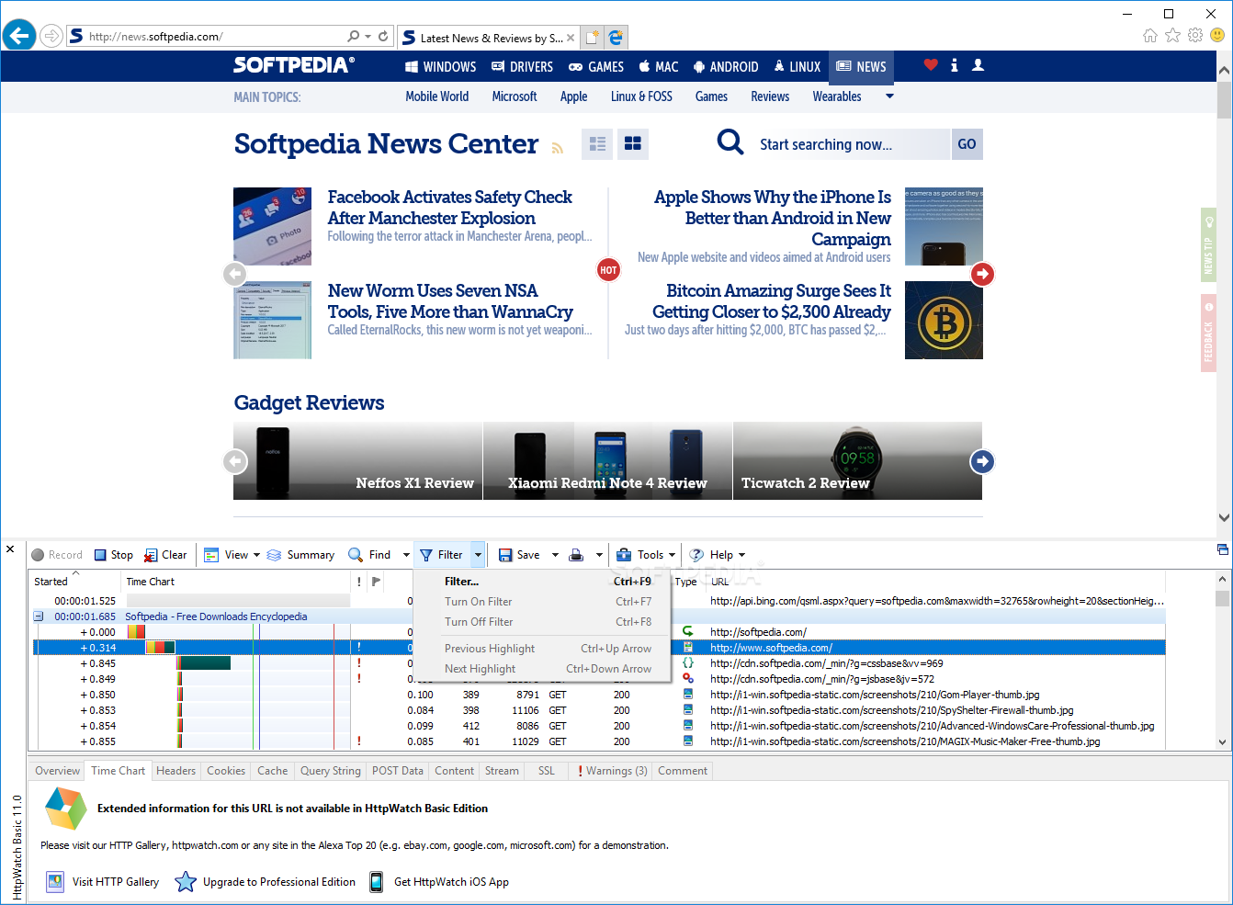Viewport: 1233px width, 905px height.
Task: Switch to the Headers tab
Action: (x=175, y=771)
